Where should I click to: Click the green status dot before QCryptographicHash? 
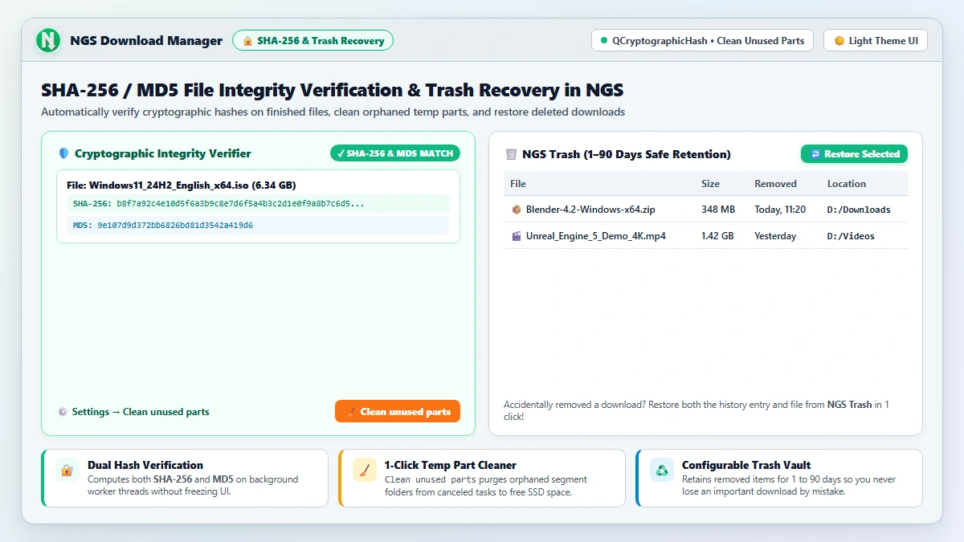click(604, 41)
